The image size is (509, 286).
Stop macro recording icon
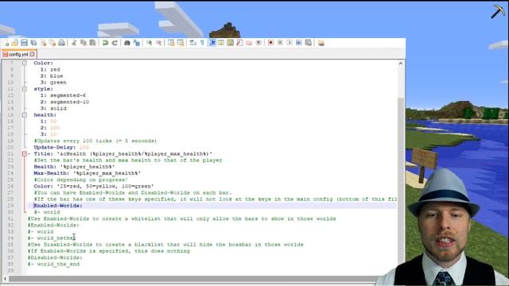tap(280, 43)
